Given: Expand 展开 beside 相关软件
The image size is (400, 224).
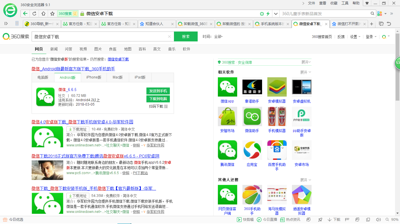Looking at the screenshot, I should pos(306,72).
